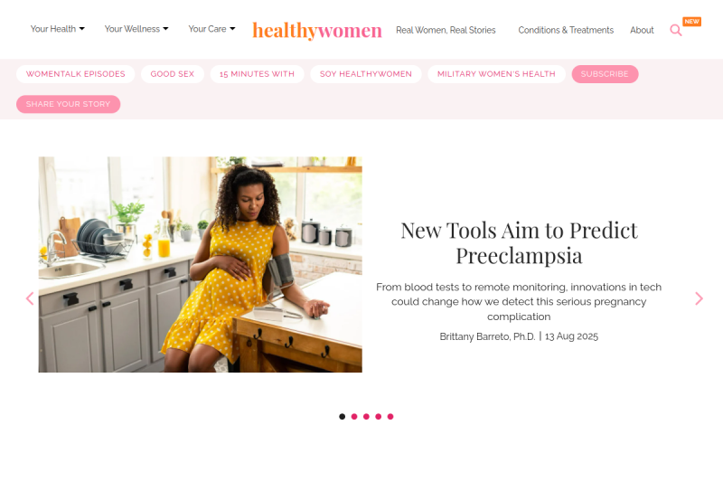The width and height of the screenshot is (723, 482).
Task: Click the Subscribe button
Action: pyautogui.click(x=605, y=74)
